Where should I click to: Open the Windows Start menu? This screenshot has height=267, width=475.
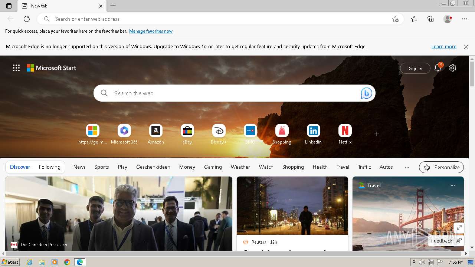point(10,262)
